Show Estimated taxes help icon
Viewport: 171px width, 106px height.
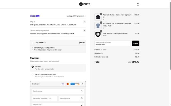(107, 57)
